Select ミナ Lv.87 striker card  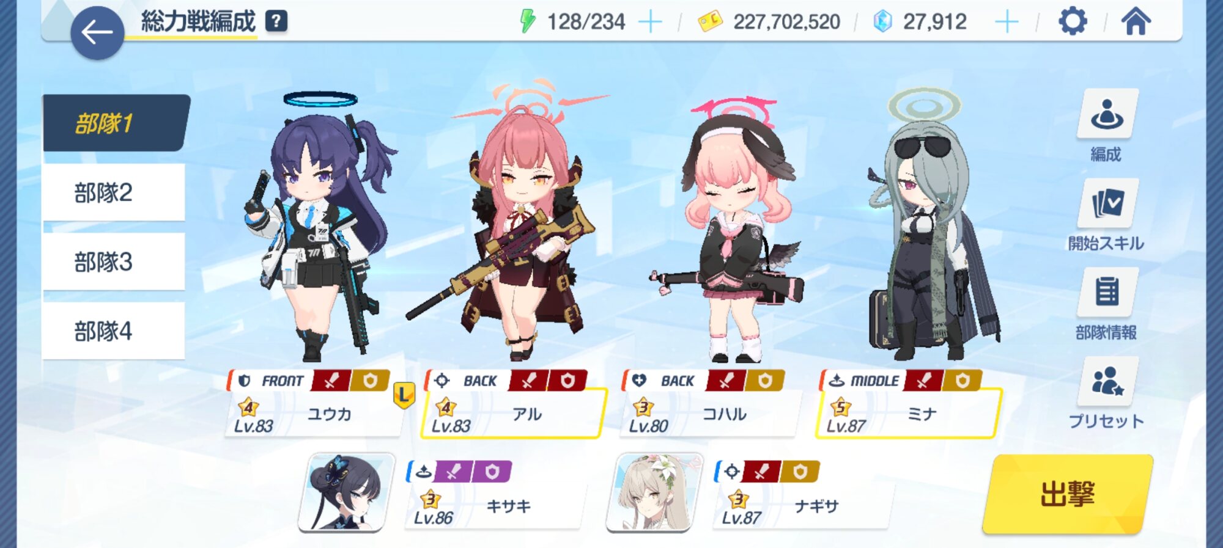[909, 403]
